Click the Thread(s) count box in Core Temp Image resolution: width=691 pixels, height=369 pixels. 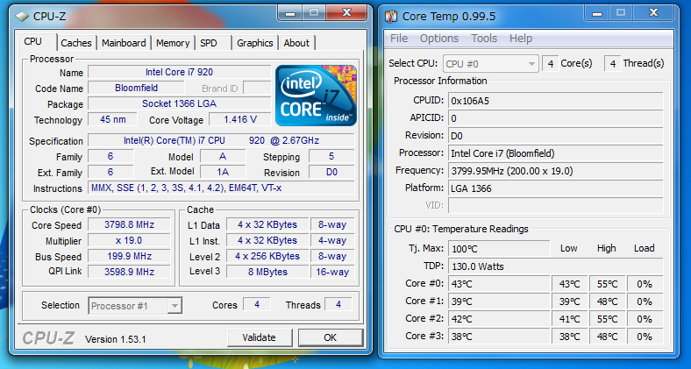click(613, 64)
